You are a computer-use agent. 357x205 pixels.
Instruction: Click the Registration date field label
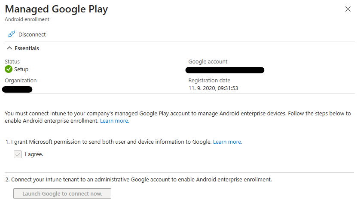(x=209, y=81)
